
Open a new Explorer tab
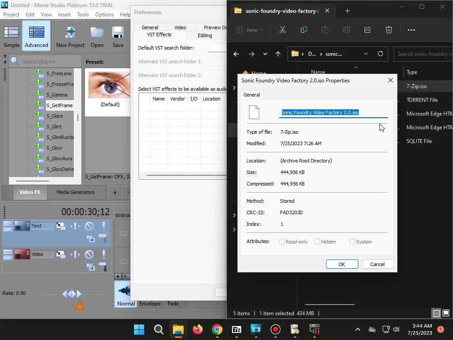tap(348, 11)
